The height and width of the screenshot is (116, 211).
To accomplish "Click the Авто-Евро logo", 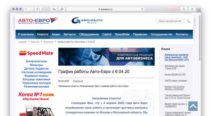I will coord(38,21).
